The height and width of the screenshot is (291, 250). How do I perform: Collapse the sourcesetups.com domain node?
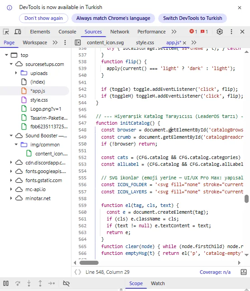pyautogui.click(x=11, y=64)
